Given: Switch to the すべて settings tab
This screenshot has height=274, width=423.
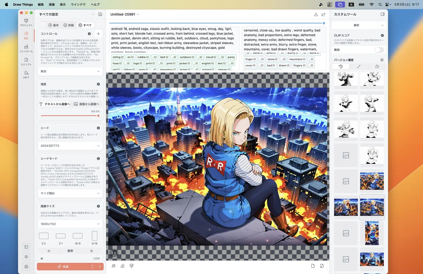Looking at the screenshot, I should [85, 25].
